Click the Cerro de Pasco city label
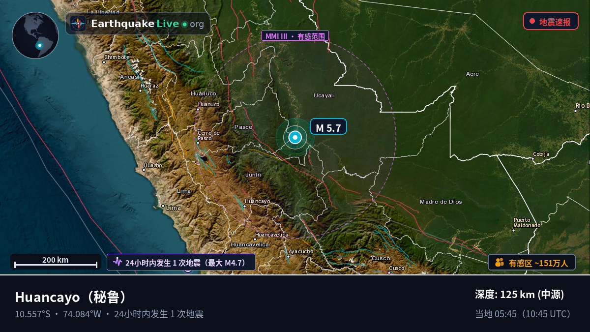Image resolution: width=590 pixels, height=332 pixels. (x=208, y=135)
